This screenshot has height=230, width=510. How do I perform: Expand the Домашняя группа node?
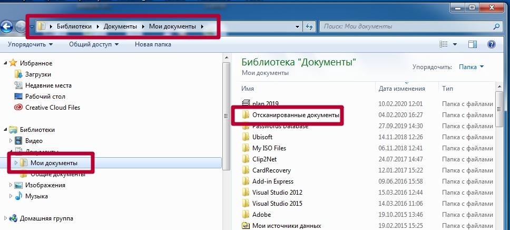(5, 218)
